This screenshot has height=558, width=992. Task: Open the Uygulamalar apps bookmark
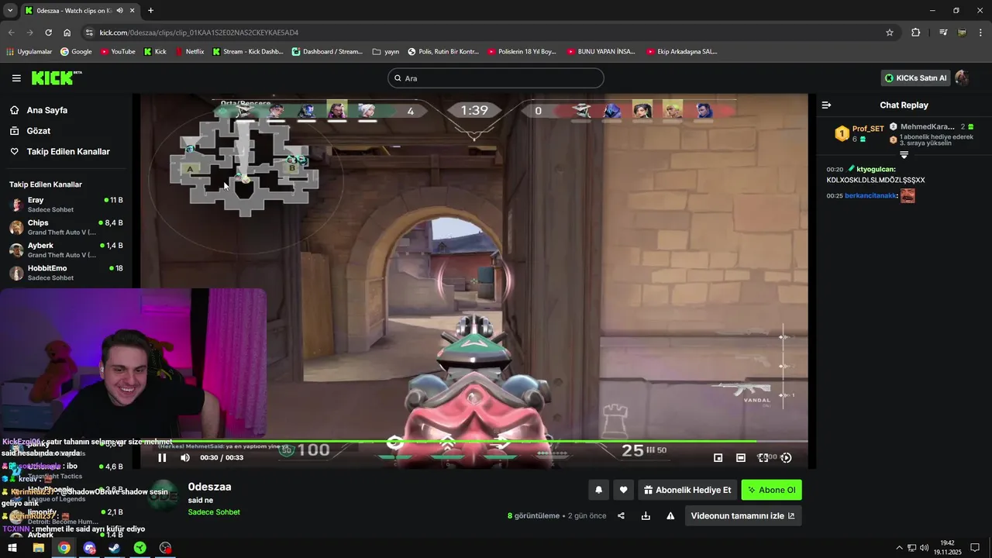click(x=29, y=52)
